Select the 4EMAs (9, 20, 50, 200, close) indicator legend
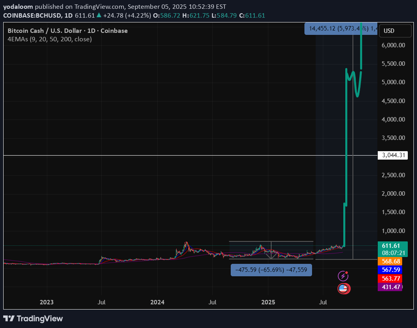This screenshot has height=328, width=417. [x=49, y=39]
